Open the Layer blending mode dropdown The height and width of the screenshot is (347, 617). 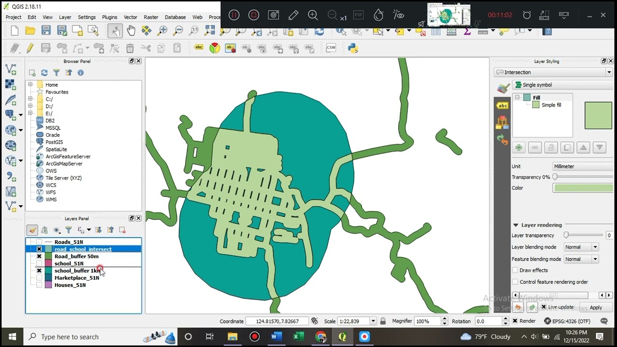(581, 247)
